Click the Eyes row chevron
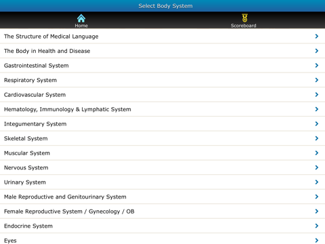This screenshot has height=244, width=325. [x=317, y=241]
